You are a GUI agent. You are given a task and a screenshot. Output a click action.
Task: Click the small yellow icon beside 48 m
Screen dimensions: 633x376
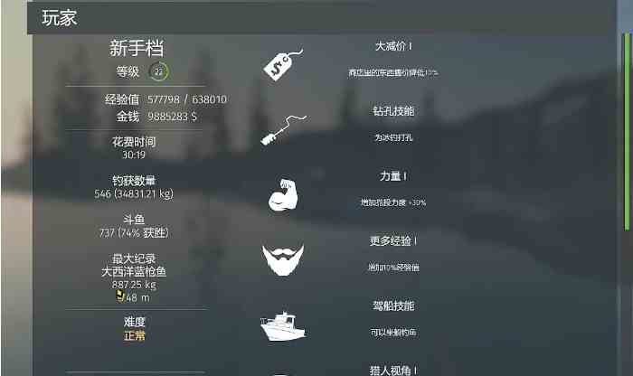[x=120, y=296]
